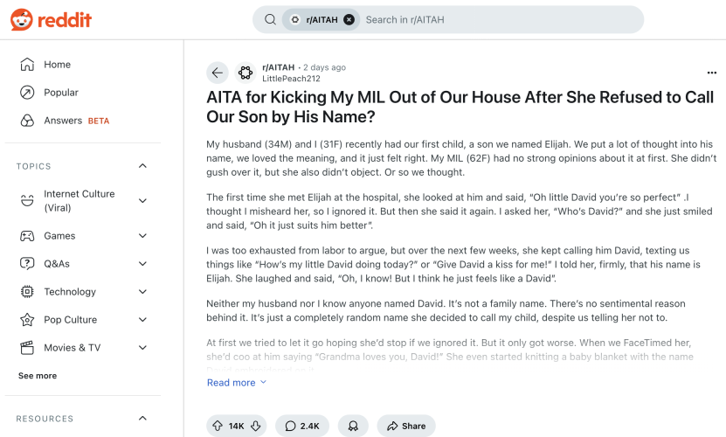Go back using the arrow button
The width and height of the screenshot is (726, 437).
coord(218,73)
